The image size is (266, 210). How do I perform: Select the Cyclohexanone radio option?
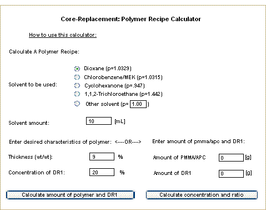(77, 85)
